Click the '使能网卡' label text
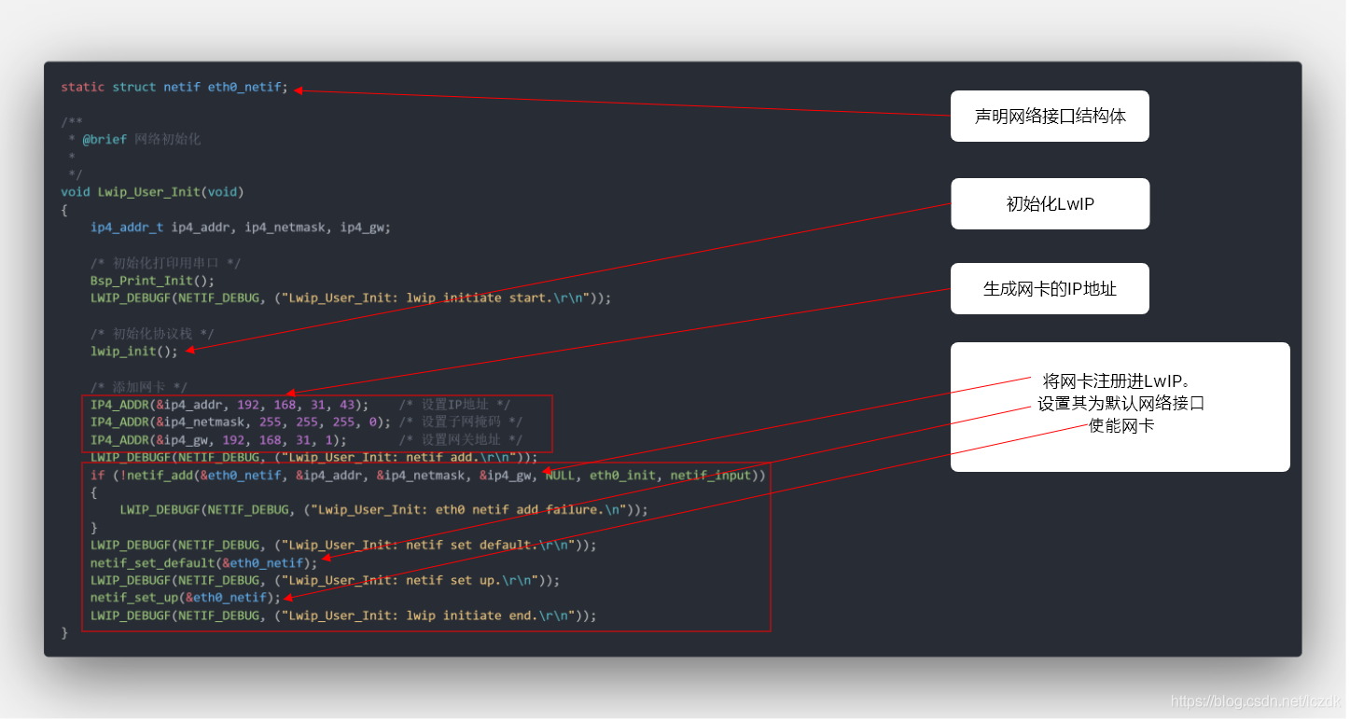The width and height of the screenshot is (1350, 719). (x=1120, y=426)
